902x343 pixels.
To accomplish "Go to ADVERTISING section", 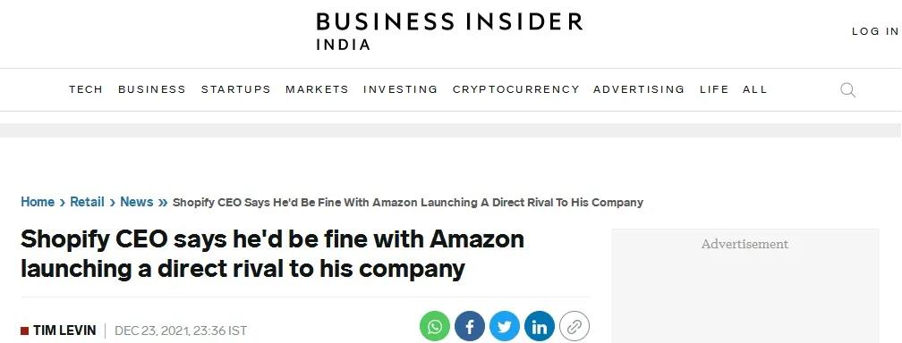I will click(x=639, y=89).
